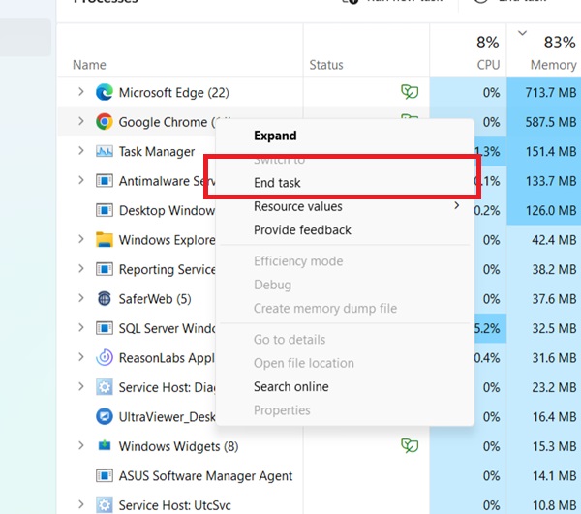Expand the Google Chrome process group
Image resolution: width=581 pixels, height=514 pixels.
pyautogui.click(x=81, y=121)
